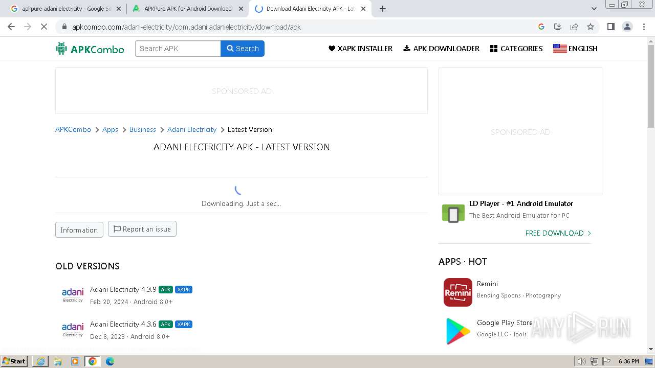
Task: Open the network tray icon
Action: pyautogui.click(x=594, y=361)
